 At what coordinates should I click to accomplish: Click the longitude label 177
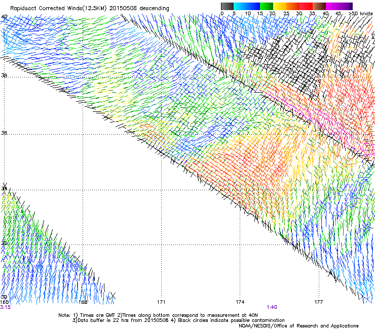319,302
